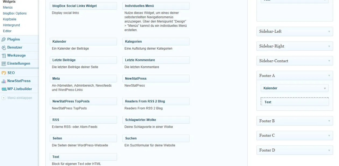Click the Plugins icon in sidebar
Viewport: 339px width, 166px height.
tap(3, 39)
